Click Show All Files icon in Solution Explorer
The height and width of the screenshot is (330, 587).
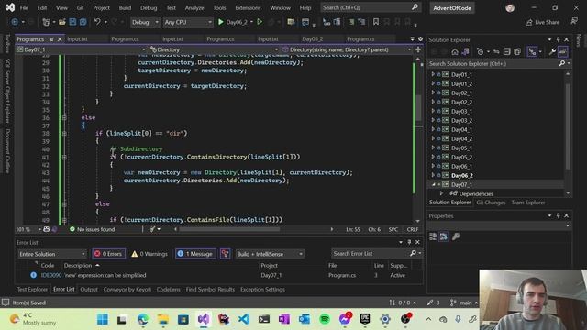point(517,51)
